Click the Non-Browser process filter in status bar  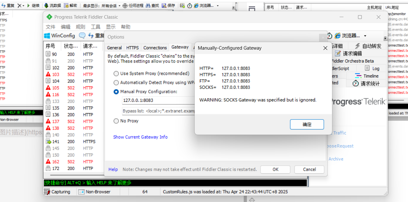point(94,192)
